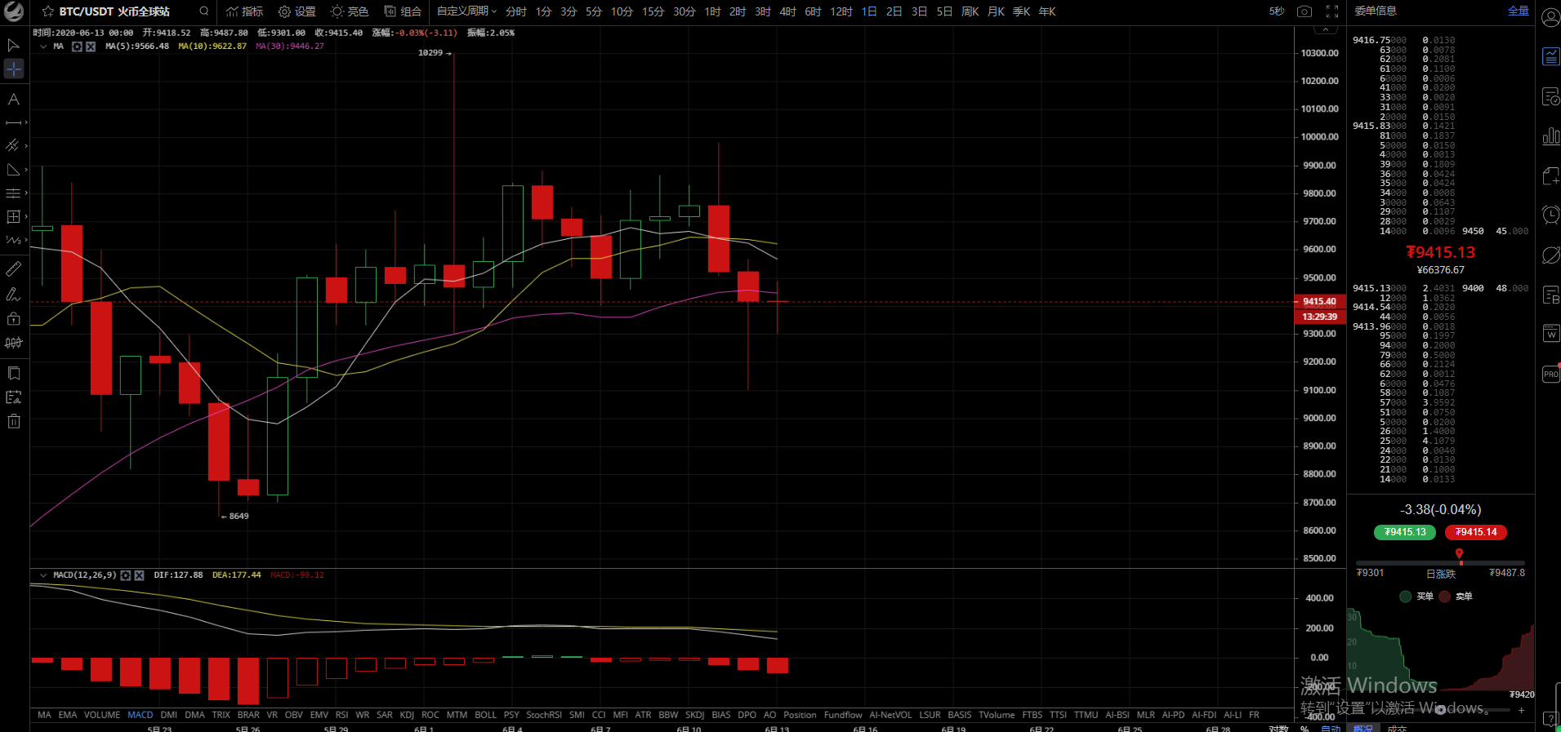Viewport: 1561px width, 732px height.
Task: Switch to the 4-hour (4时) timeframe
Action: 787,11
